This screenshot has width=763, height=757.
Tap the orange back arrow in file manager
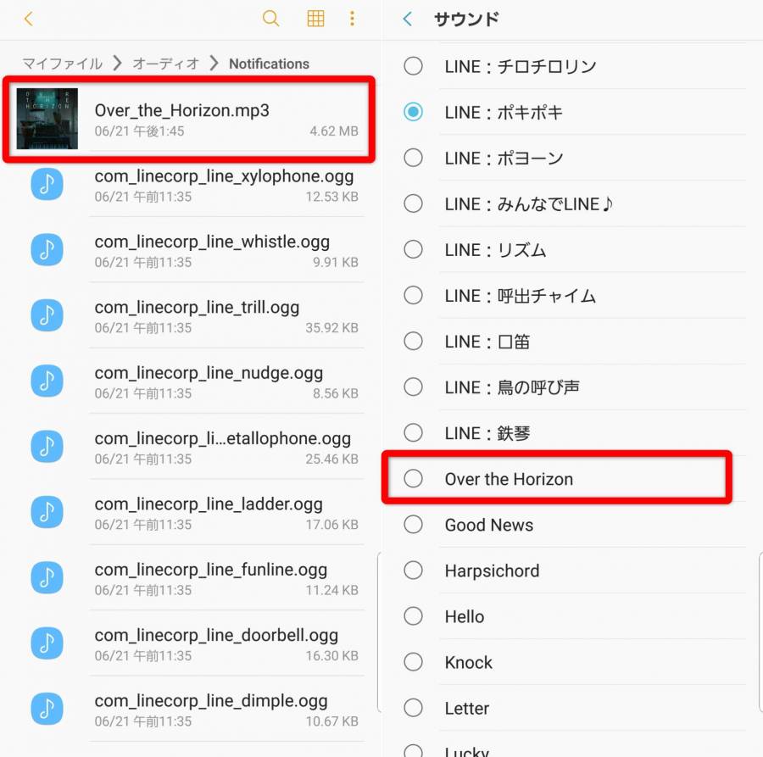(28, 19)
